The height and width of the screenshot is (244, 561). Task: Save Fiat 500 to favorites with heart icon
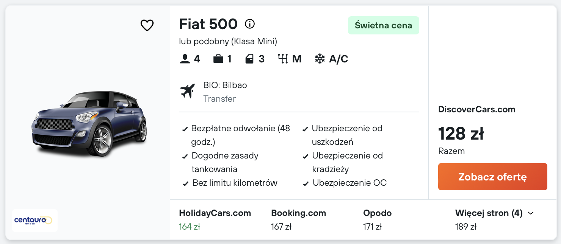[x=147, y=25]
